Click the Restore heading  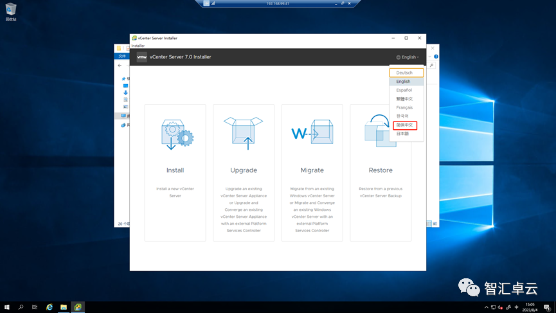(381, 170)
